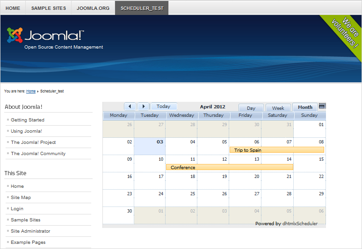Click the Monday column header

[x=118, y=115]
